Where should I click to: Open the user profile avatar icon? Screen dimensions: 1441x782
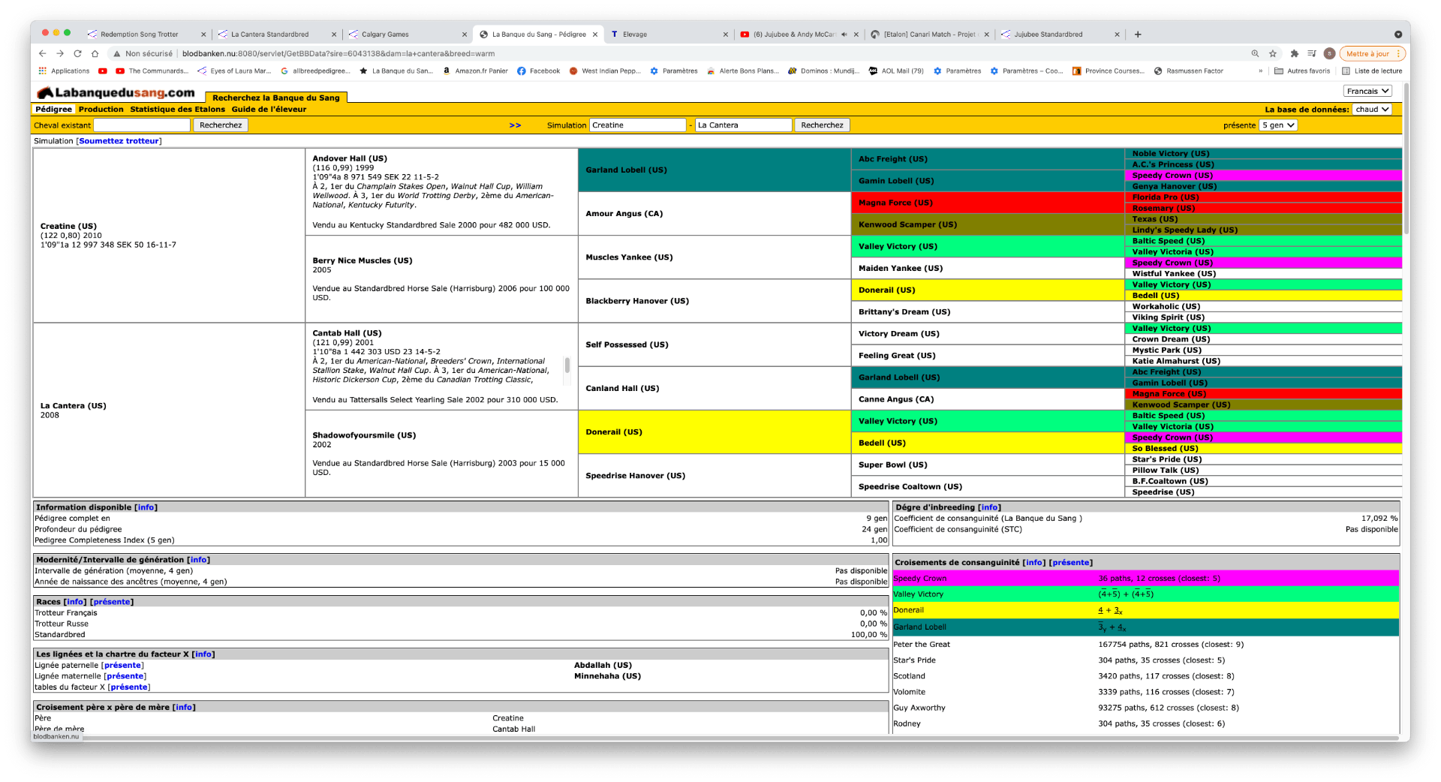click(1329, 53)
